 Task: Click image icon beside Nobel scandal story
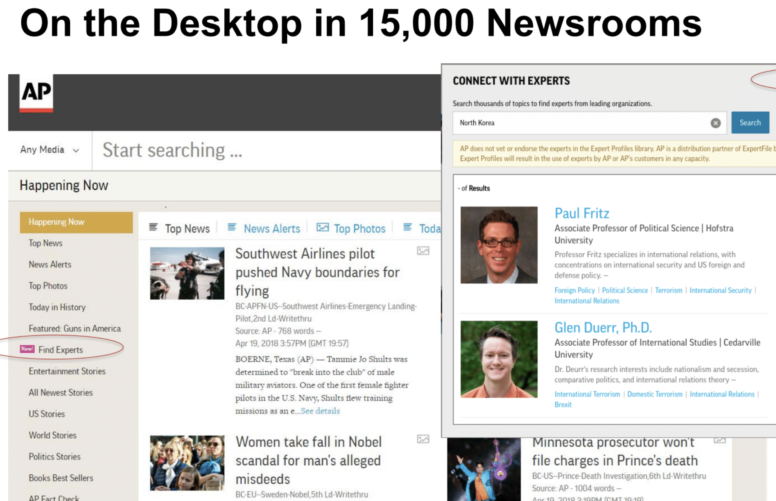coord(423,439)
